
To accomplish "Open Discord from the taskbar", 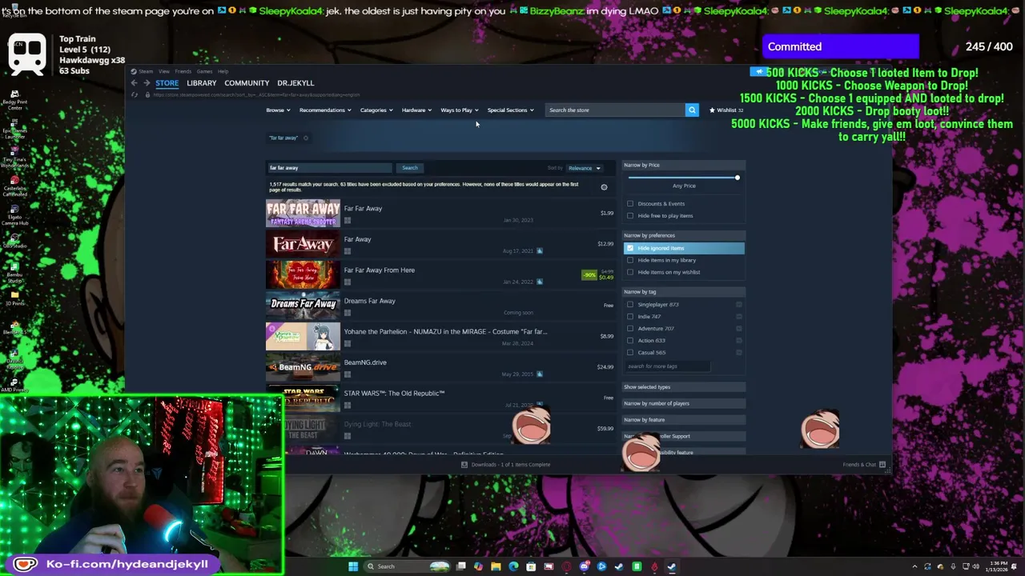I will pyautogui.click(x=584, y=566).
